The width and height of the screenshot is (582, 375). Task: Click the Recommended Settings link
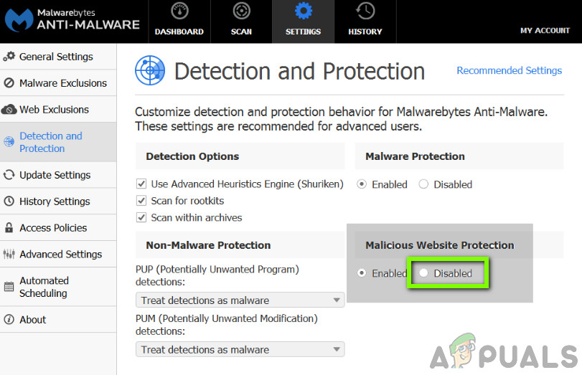509,70
